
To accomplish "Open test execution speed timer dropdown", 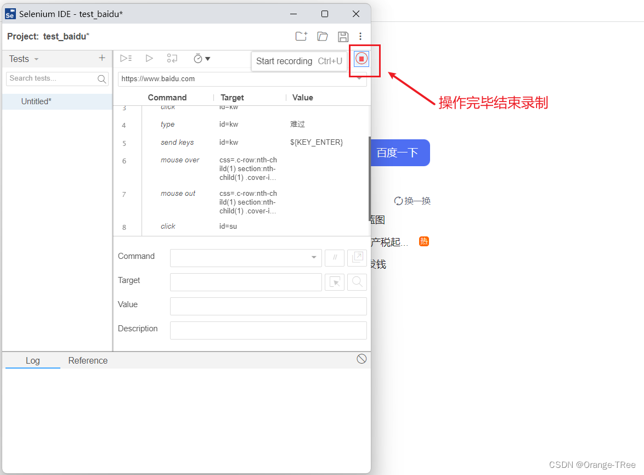I will coord(202,59).
